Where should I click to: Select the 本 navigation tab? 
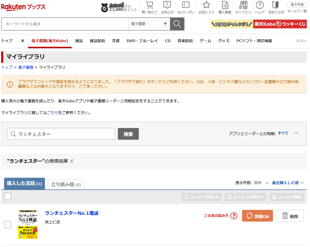click(x=22, y=41)
